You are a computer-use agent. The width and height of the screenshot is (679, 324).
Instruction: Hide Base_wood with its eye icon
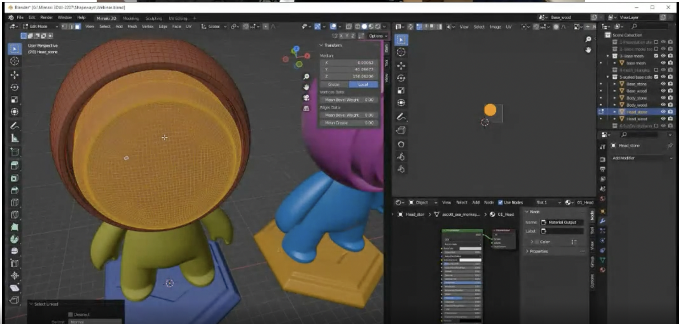click(663, 91)
